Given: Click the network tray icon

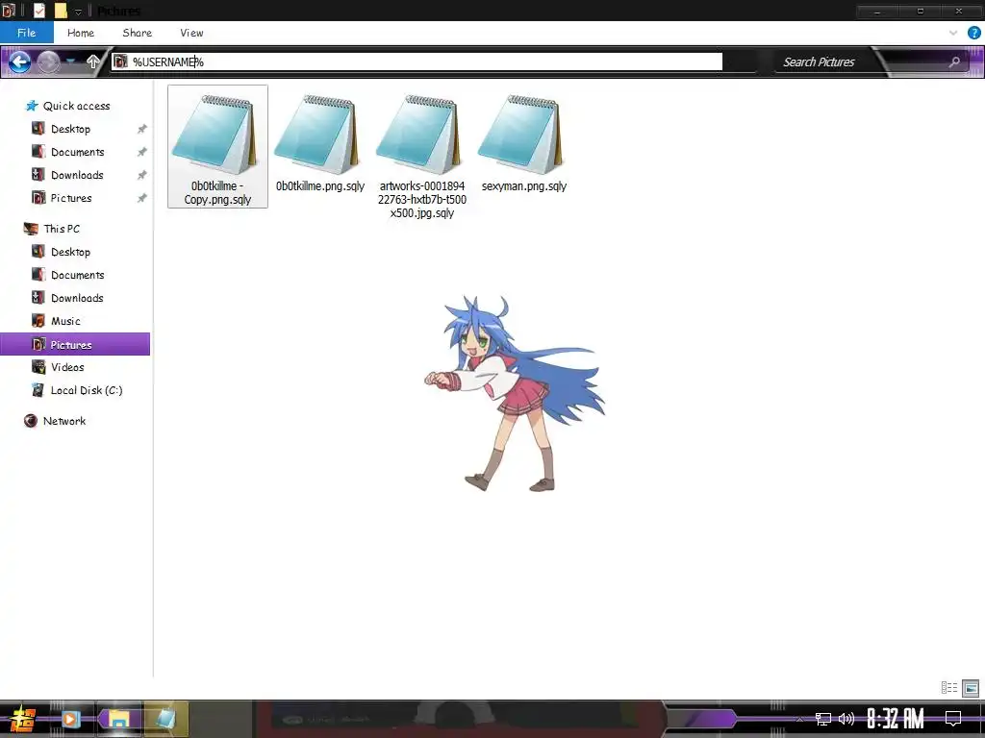Looking at the screenshot, I should 823,719.
